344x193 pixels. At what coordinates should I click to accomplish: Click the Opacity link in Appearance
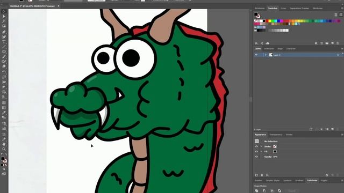point(267,157)
